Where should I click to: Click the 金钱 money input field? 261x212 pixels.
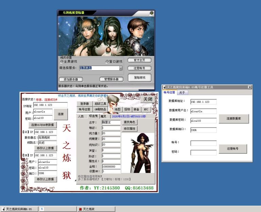(111, 167)
